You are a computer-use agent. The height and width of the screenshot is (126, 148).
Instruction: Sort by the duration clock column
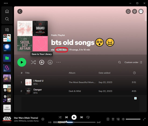pyautogui.click(x=134, y=73)
